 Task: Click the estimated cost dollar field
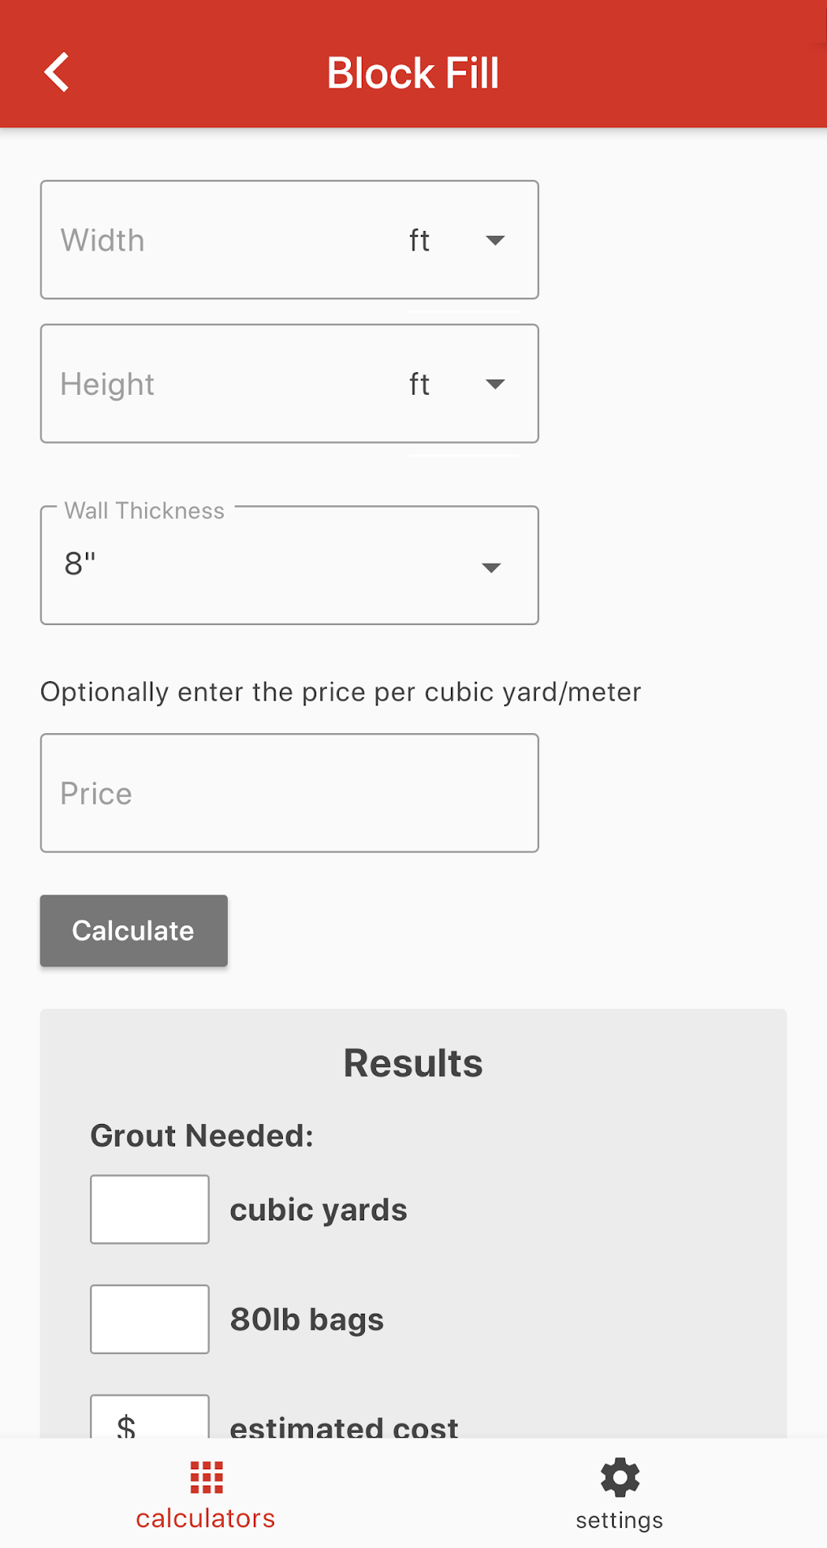(x=149, y=1423)
